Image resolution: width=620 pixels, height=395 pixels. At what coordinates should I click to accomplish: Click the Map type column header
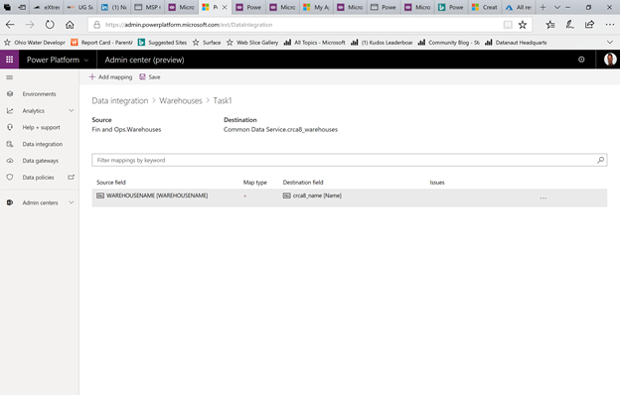tap(255, 183)
